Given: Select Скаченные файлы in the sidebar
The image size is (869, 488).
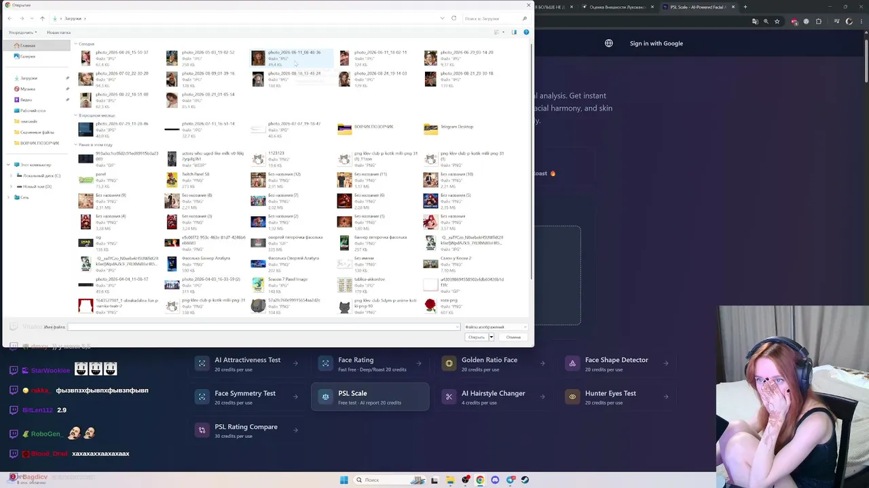Looking at the screenshot, I should point(37,132).
